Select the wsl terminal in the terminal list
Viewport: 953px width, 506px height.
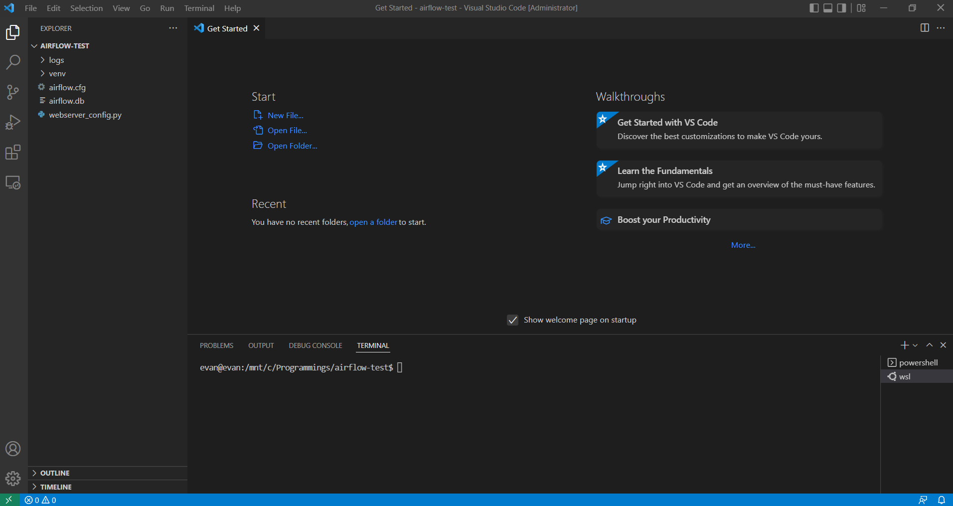905,376
